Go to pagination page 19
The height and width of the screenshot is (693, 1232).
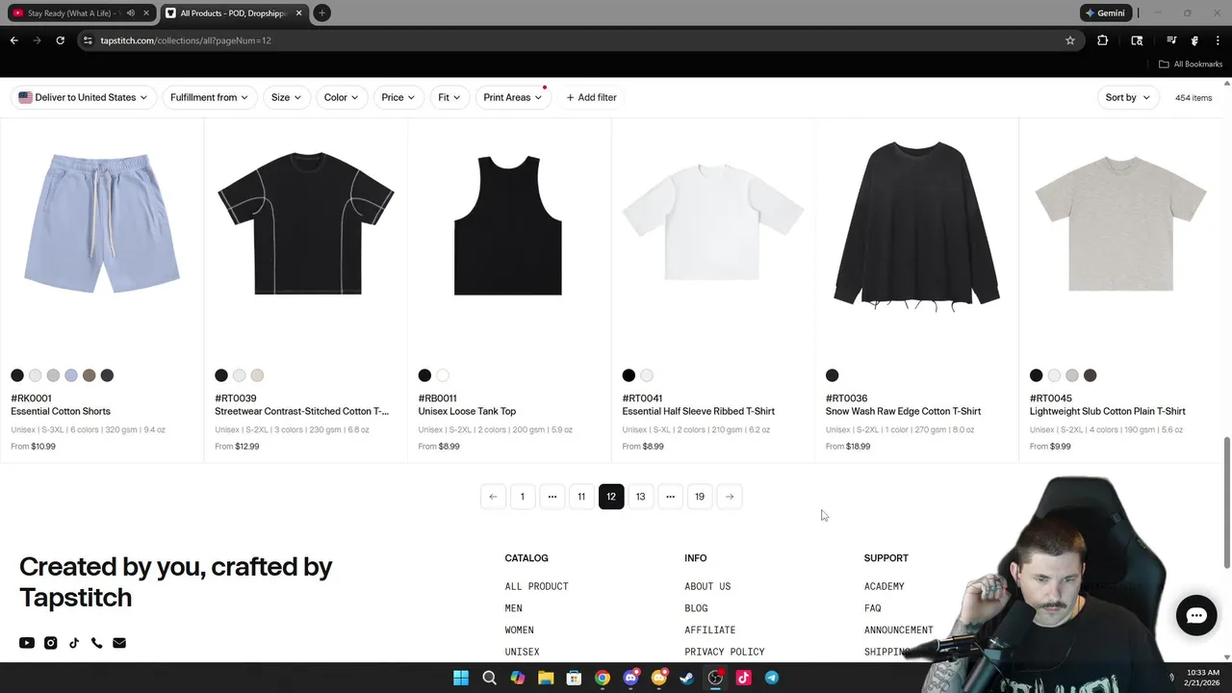pyautogui.click(x=700, y=497)
